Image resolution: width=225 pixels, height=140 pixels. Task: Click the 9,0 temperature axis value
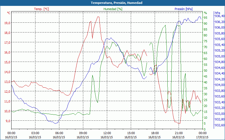coord(8,121)
